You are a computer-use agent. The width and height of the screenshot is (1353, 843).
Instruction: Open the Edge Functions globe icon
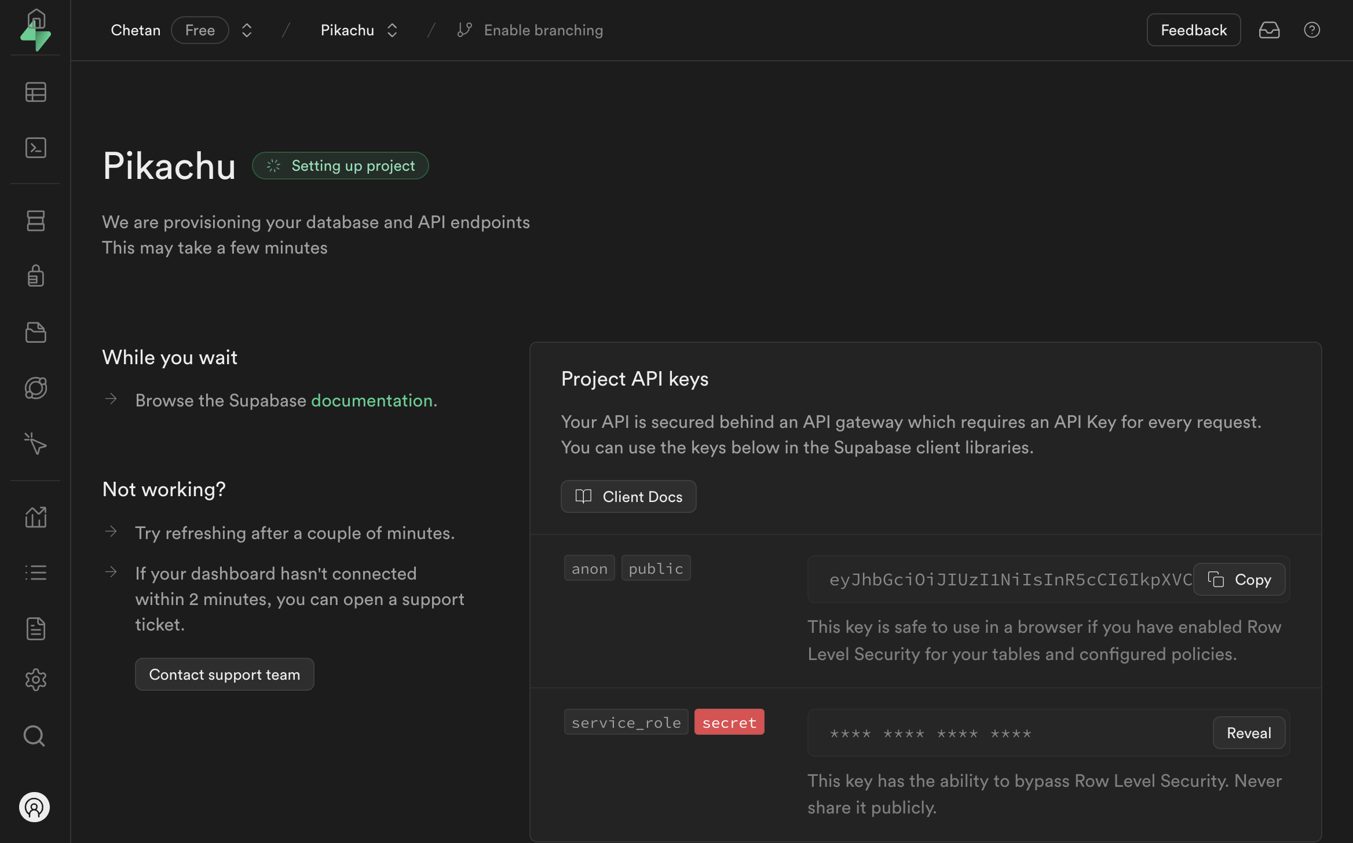coord(35,388)
